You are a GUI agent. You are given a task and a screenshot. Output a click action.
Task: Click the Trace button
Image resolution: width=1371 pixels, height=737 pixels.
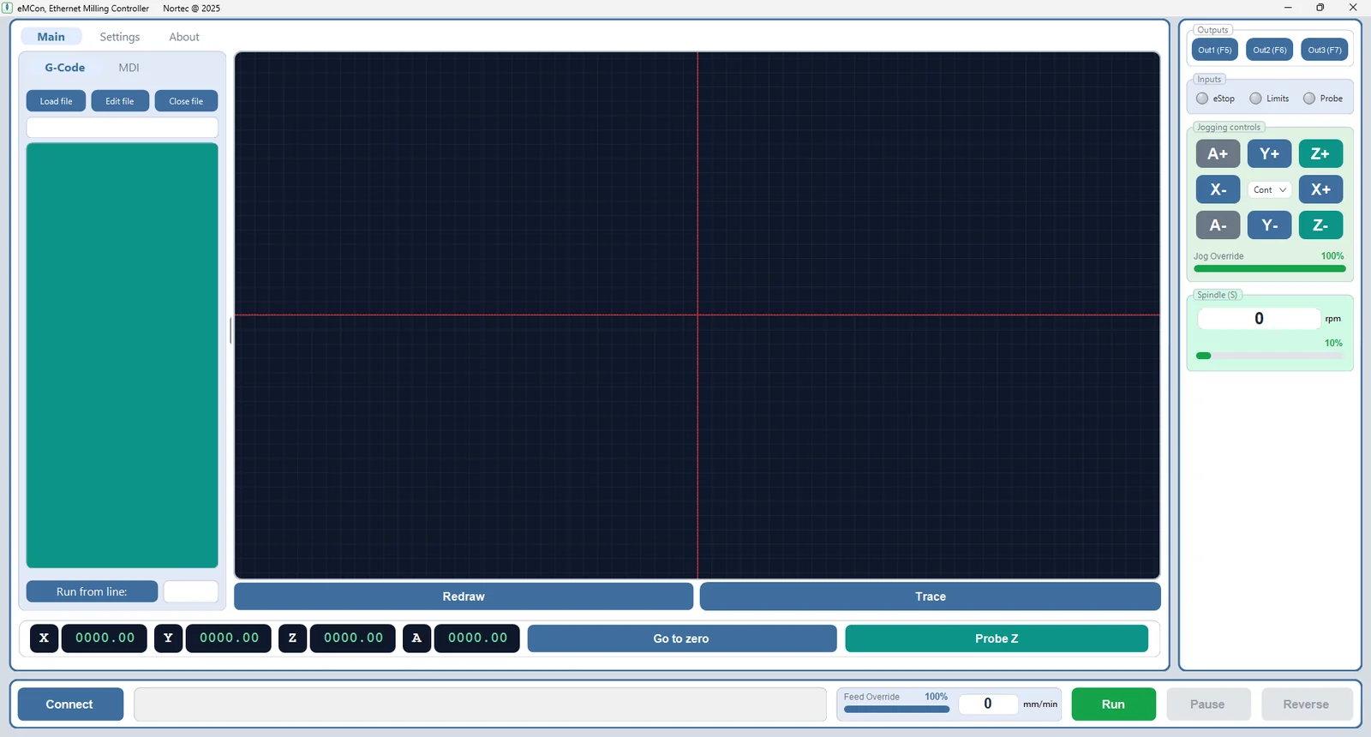click(931, 596)
